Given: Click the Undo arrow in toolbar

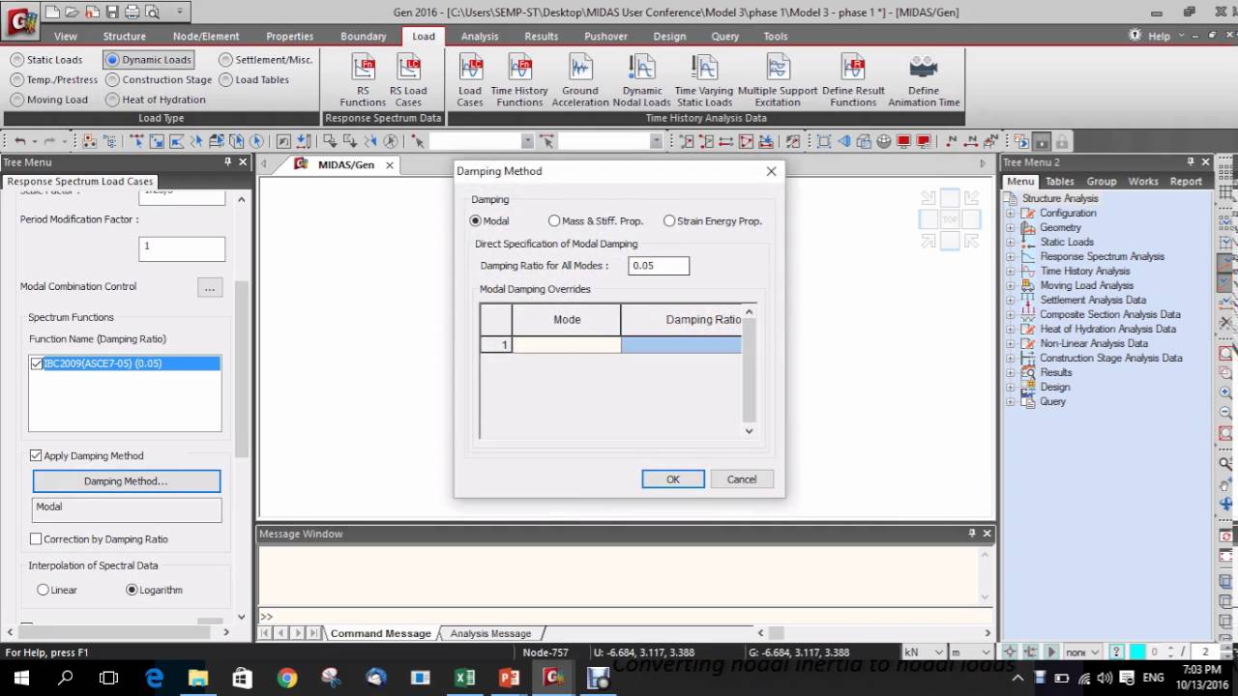Looking at the screenshot, I should pos(19,141).
